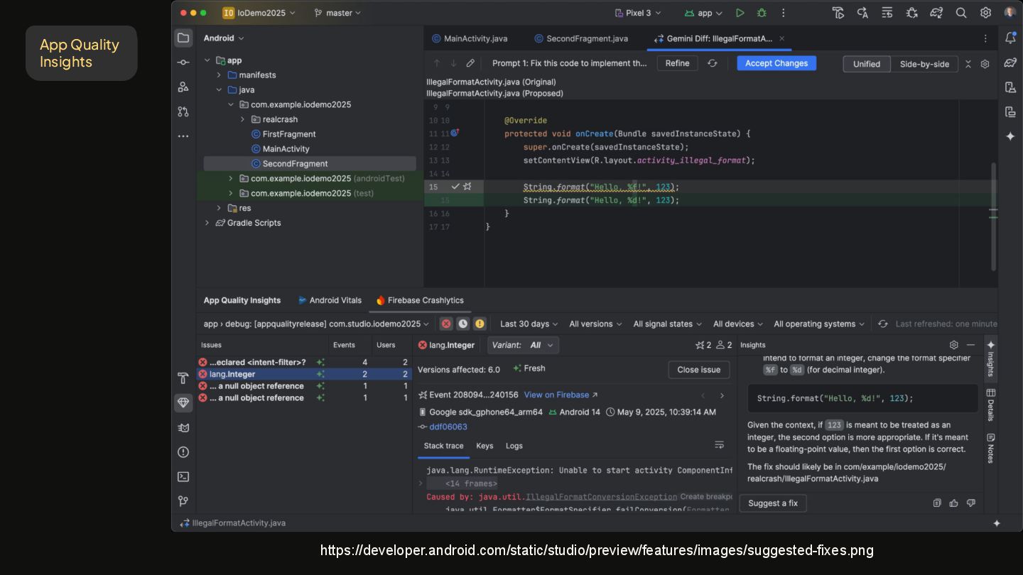Click the Suggest a fix button
1023x575 pixels.
coord(773,503)
